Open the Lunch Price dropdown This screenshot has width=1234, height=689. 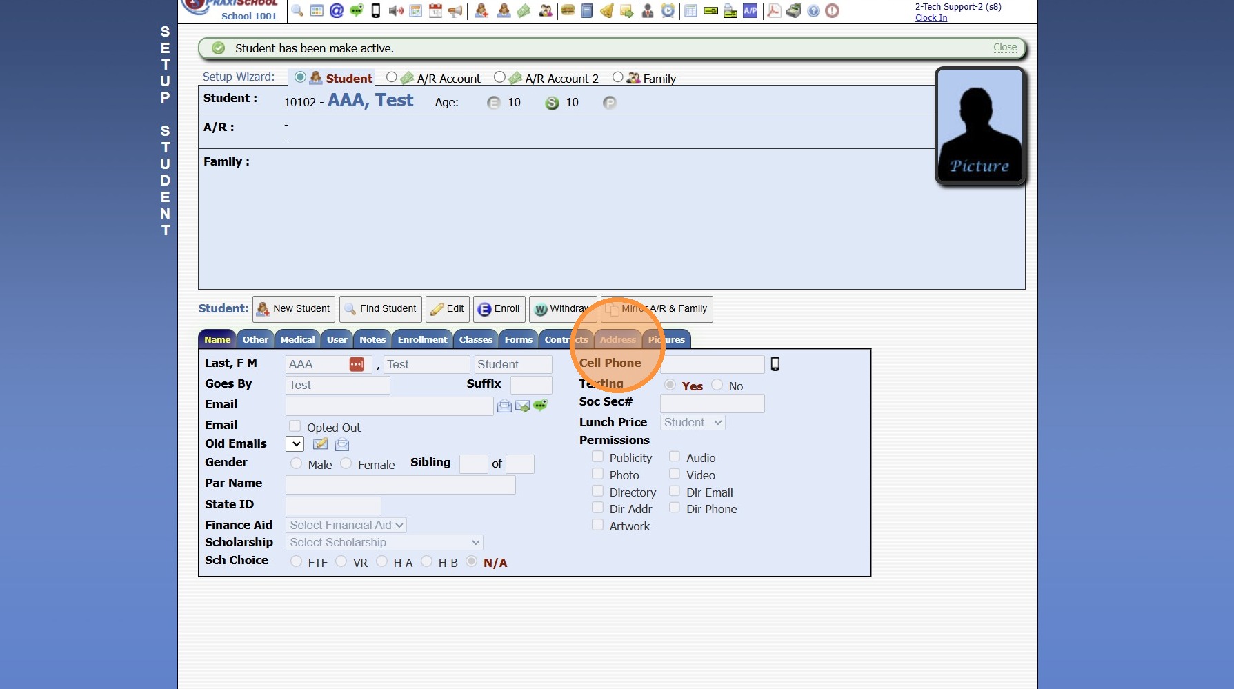click(x=692, y=422)
